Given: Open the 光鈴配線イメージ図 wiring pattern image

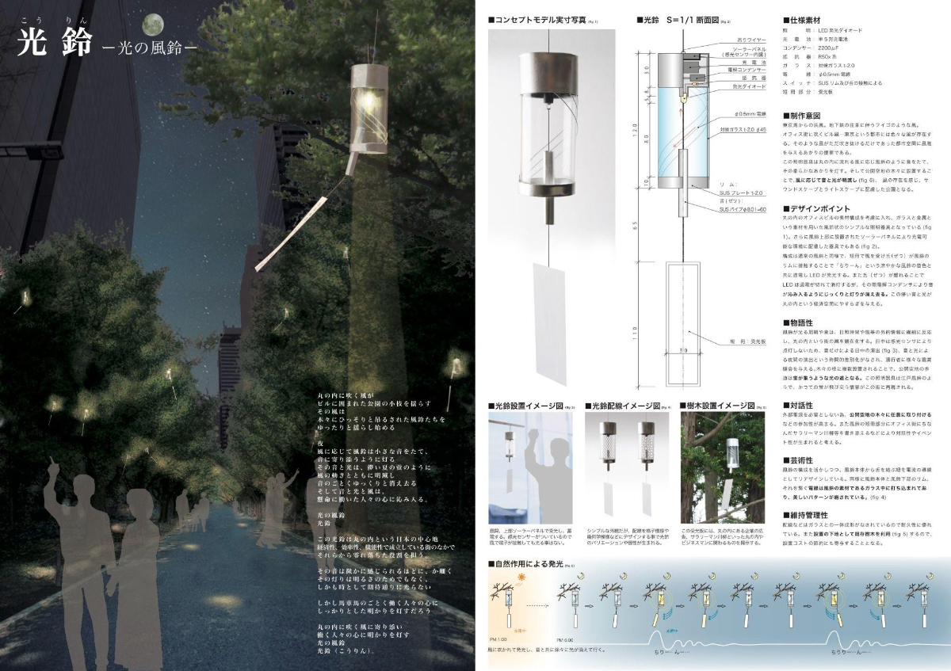Looking at the screenshot, I should click(x=628, y=467).
